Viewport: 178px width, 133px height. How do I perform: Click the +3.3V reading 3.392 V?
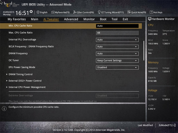(152, 109)
